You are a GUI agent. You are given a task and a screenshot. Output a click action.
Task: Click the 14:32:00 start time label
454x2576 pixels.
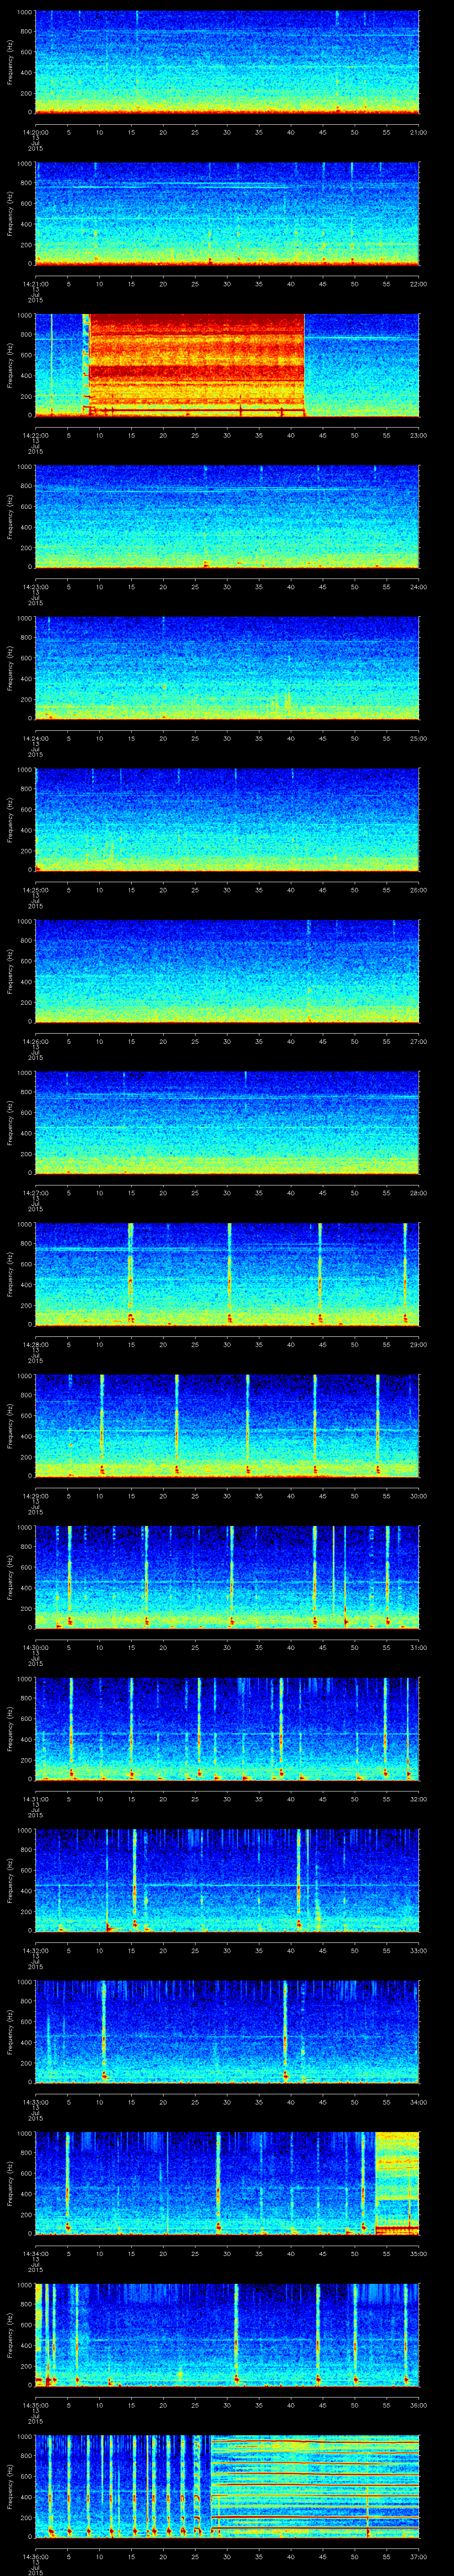coord(35,1950)
